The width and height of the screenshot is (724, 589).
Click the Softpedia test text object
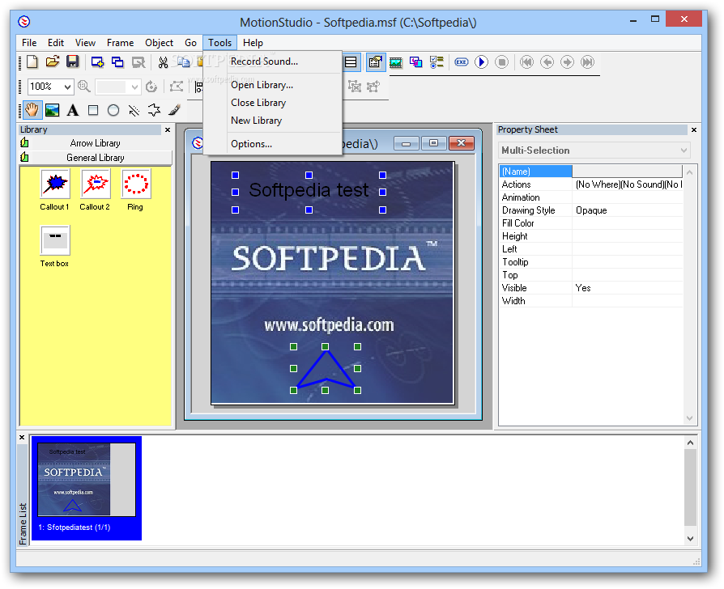pos(309,190)
